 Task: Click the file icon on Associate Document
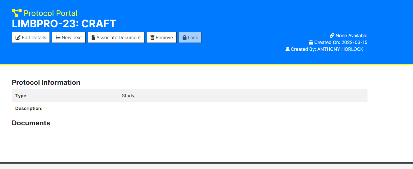[93, 37]
